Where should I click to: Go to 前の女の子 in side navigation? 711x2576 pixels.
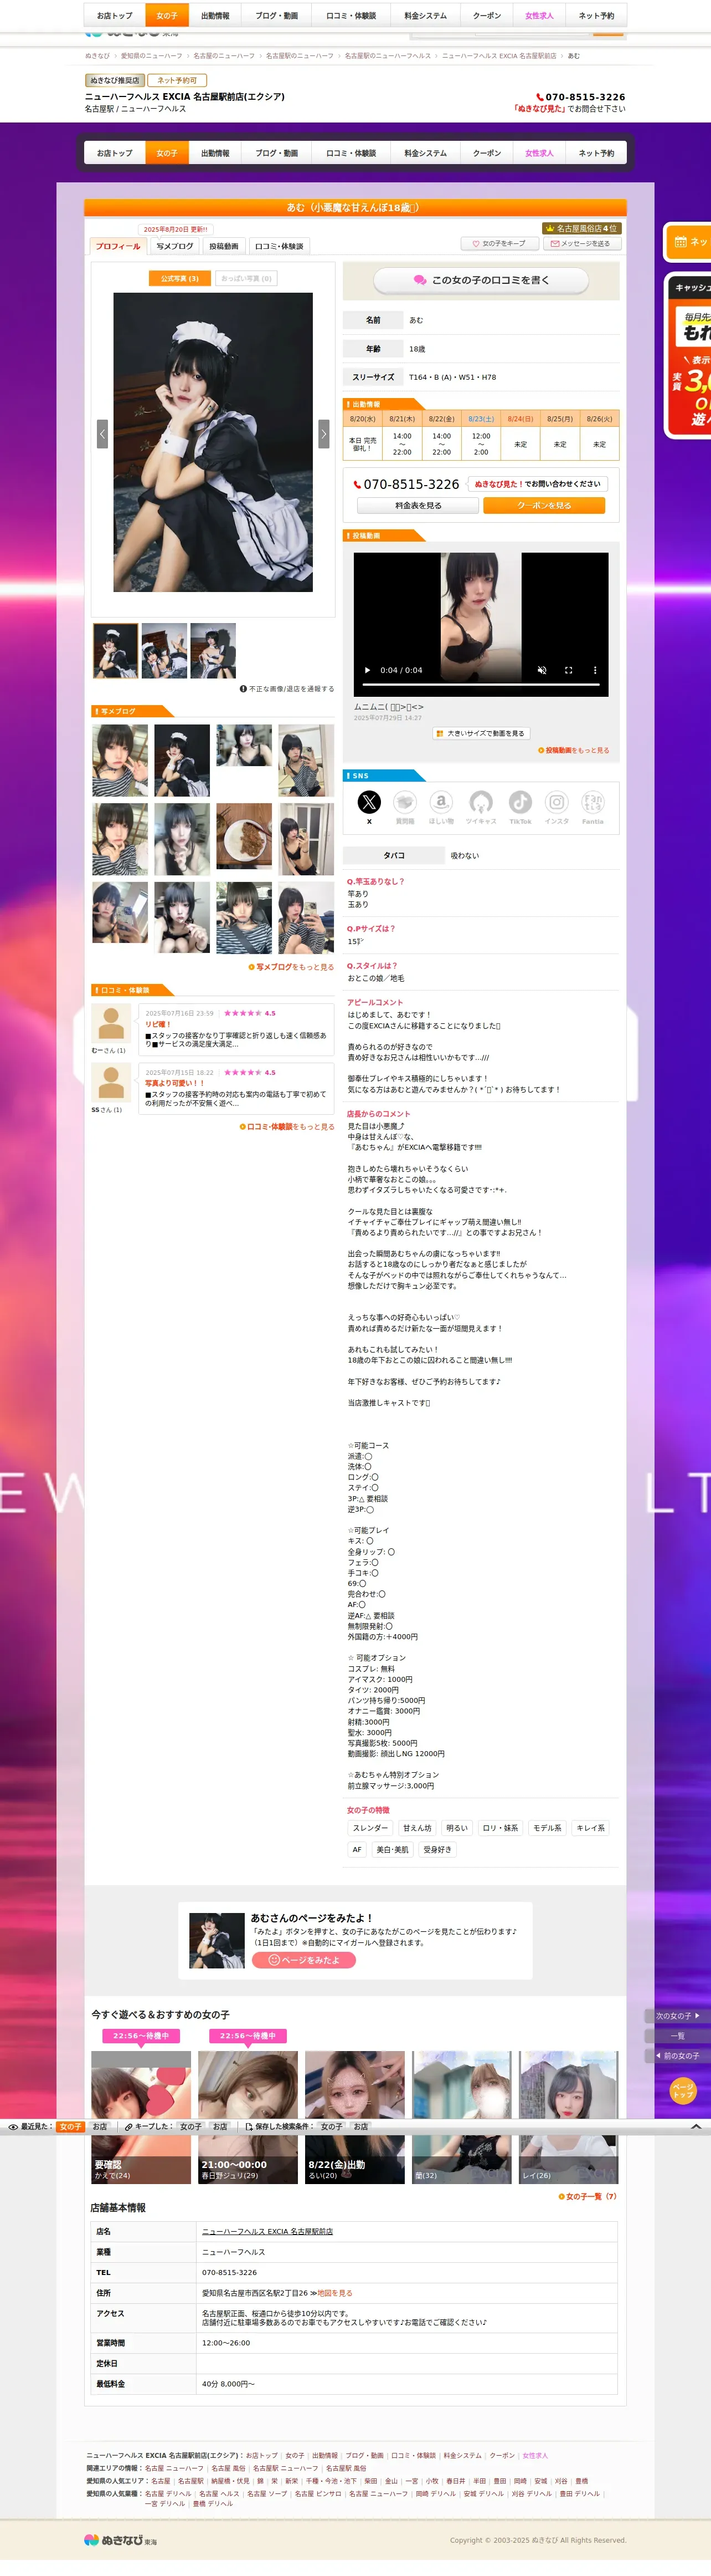tap(678, 2056)
